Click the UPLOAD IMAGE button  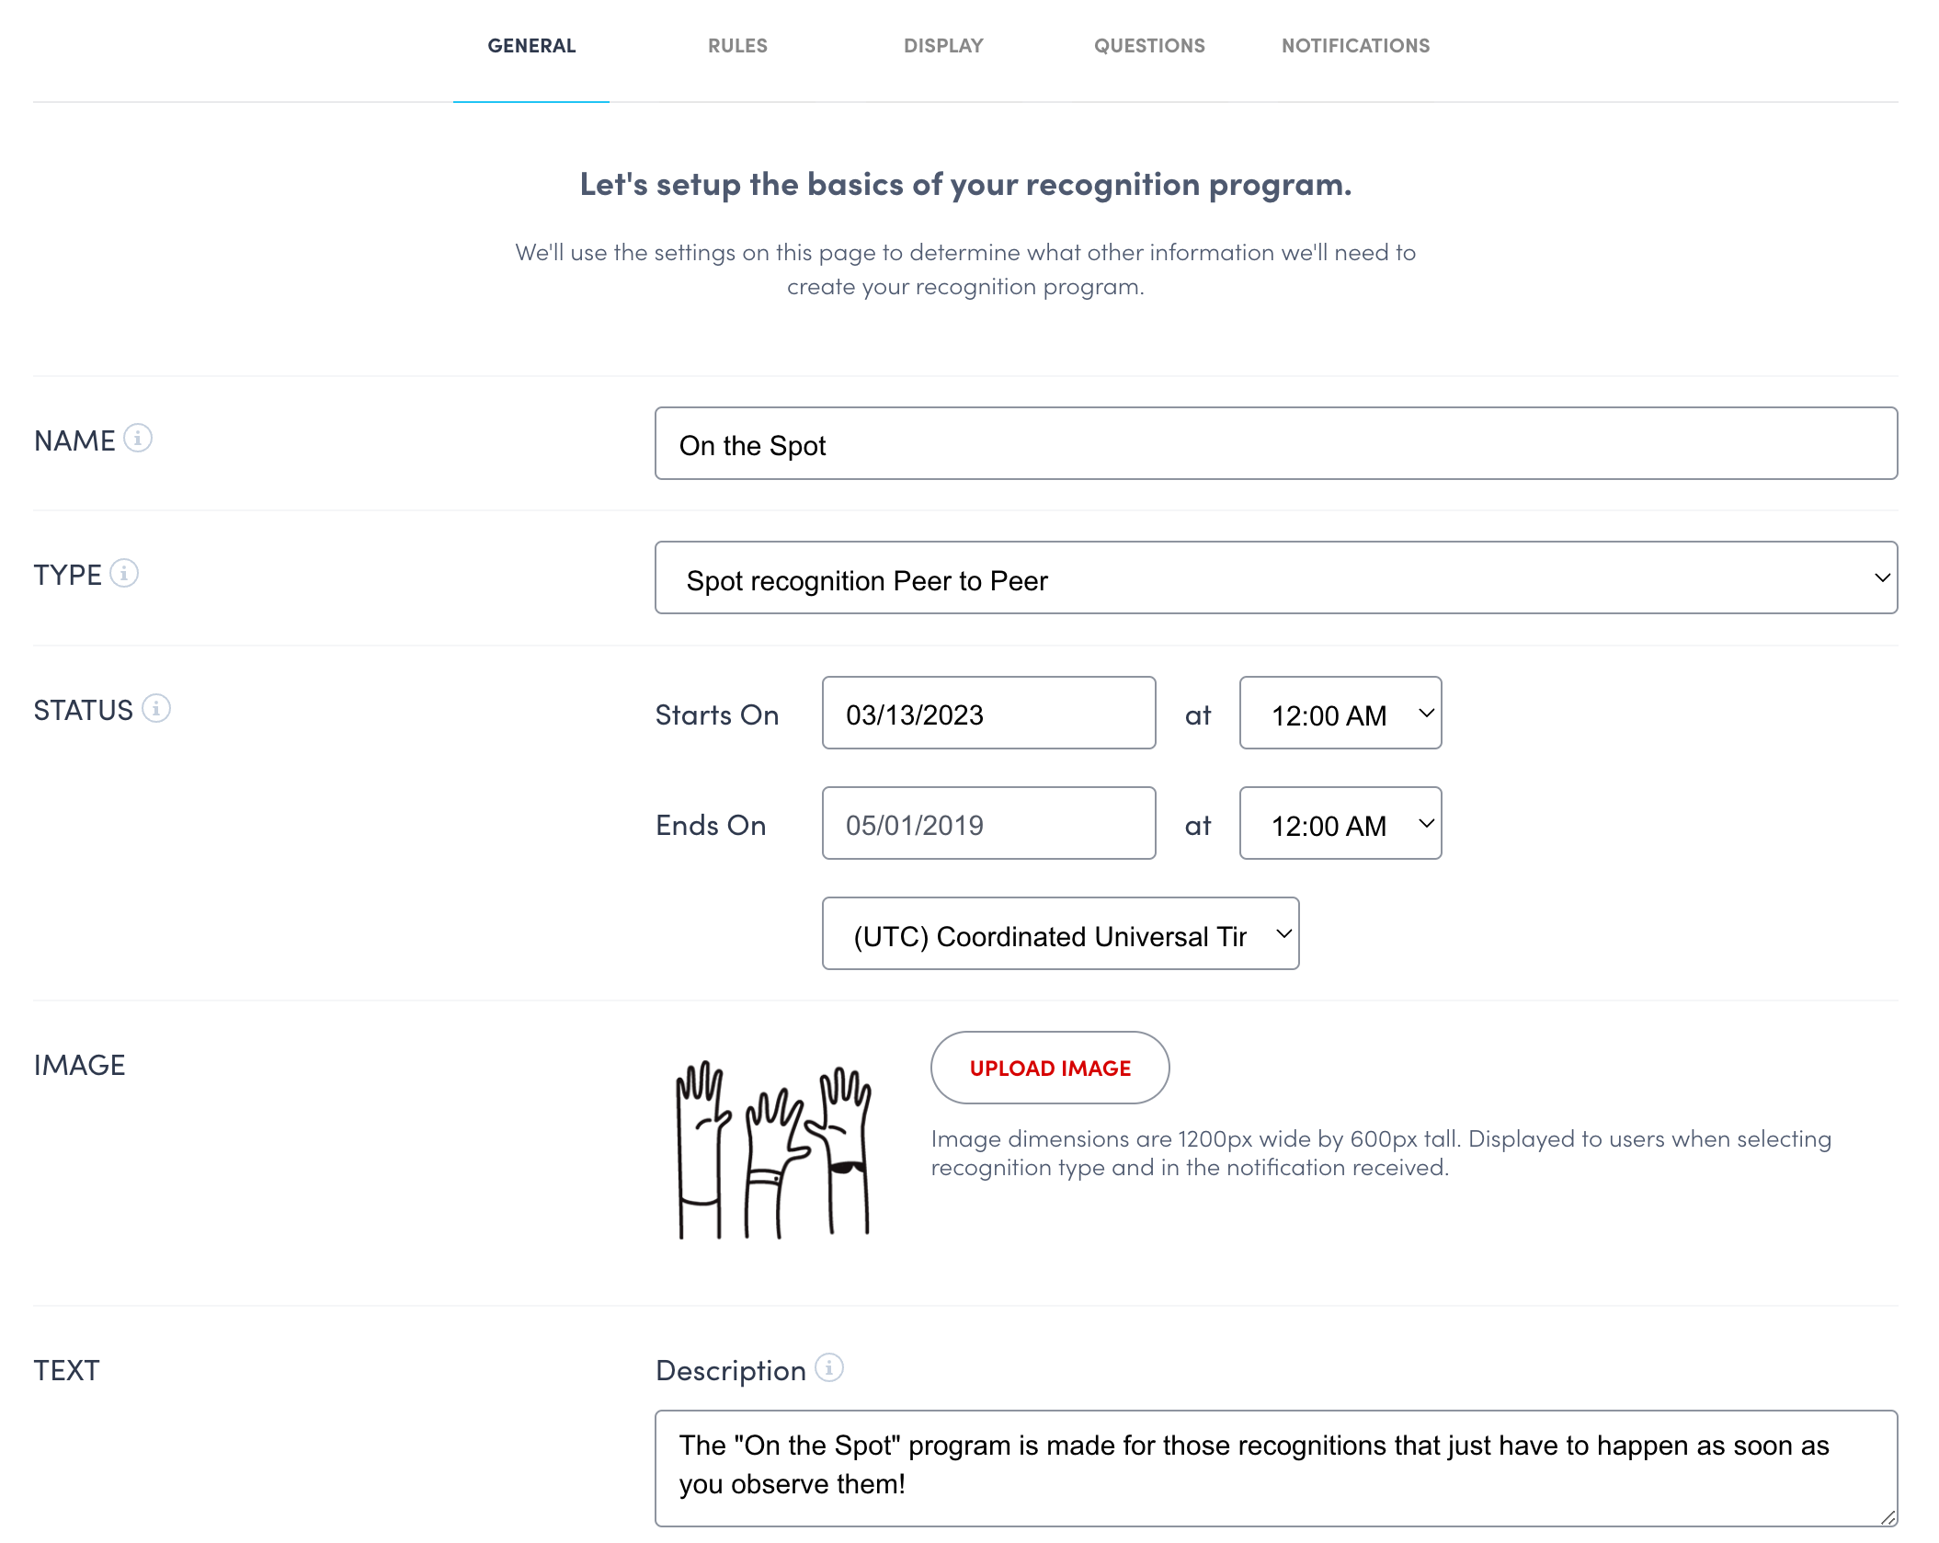pos(1050,1069)
